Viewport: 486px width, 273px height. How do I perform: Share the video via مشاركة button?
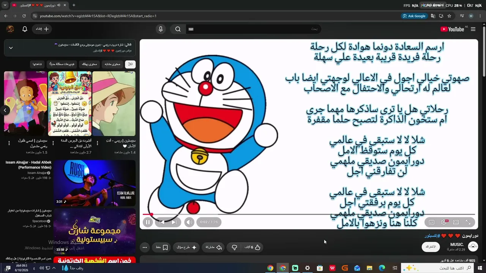[x=214, y=247]
